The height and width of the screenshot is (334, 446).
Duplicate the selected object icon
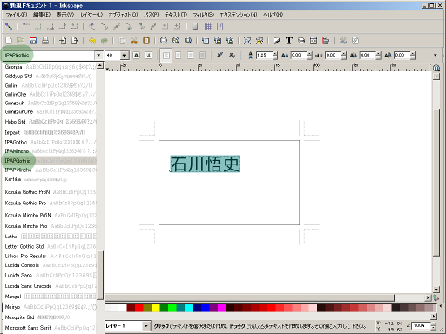[x=206, y=41]
